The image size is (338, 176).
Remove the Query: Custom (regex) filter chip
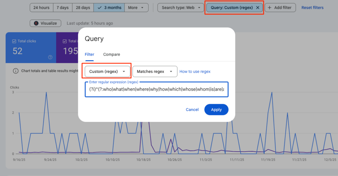tap(257, 8)
